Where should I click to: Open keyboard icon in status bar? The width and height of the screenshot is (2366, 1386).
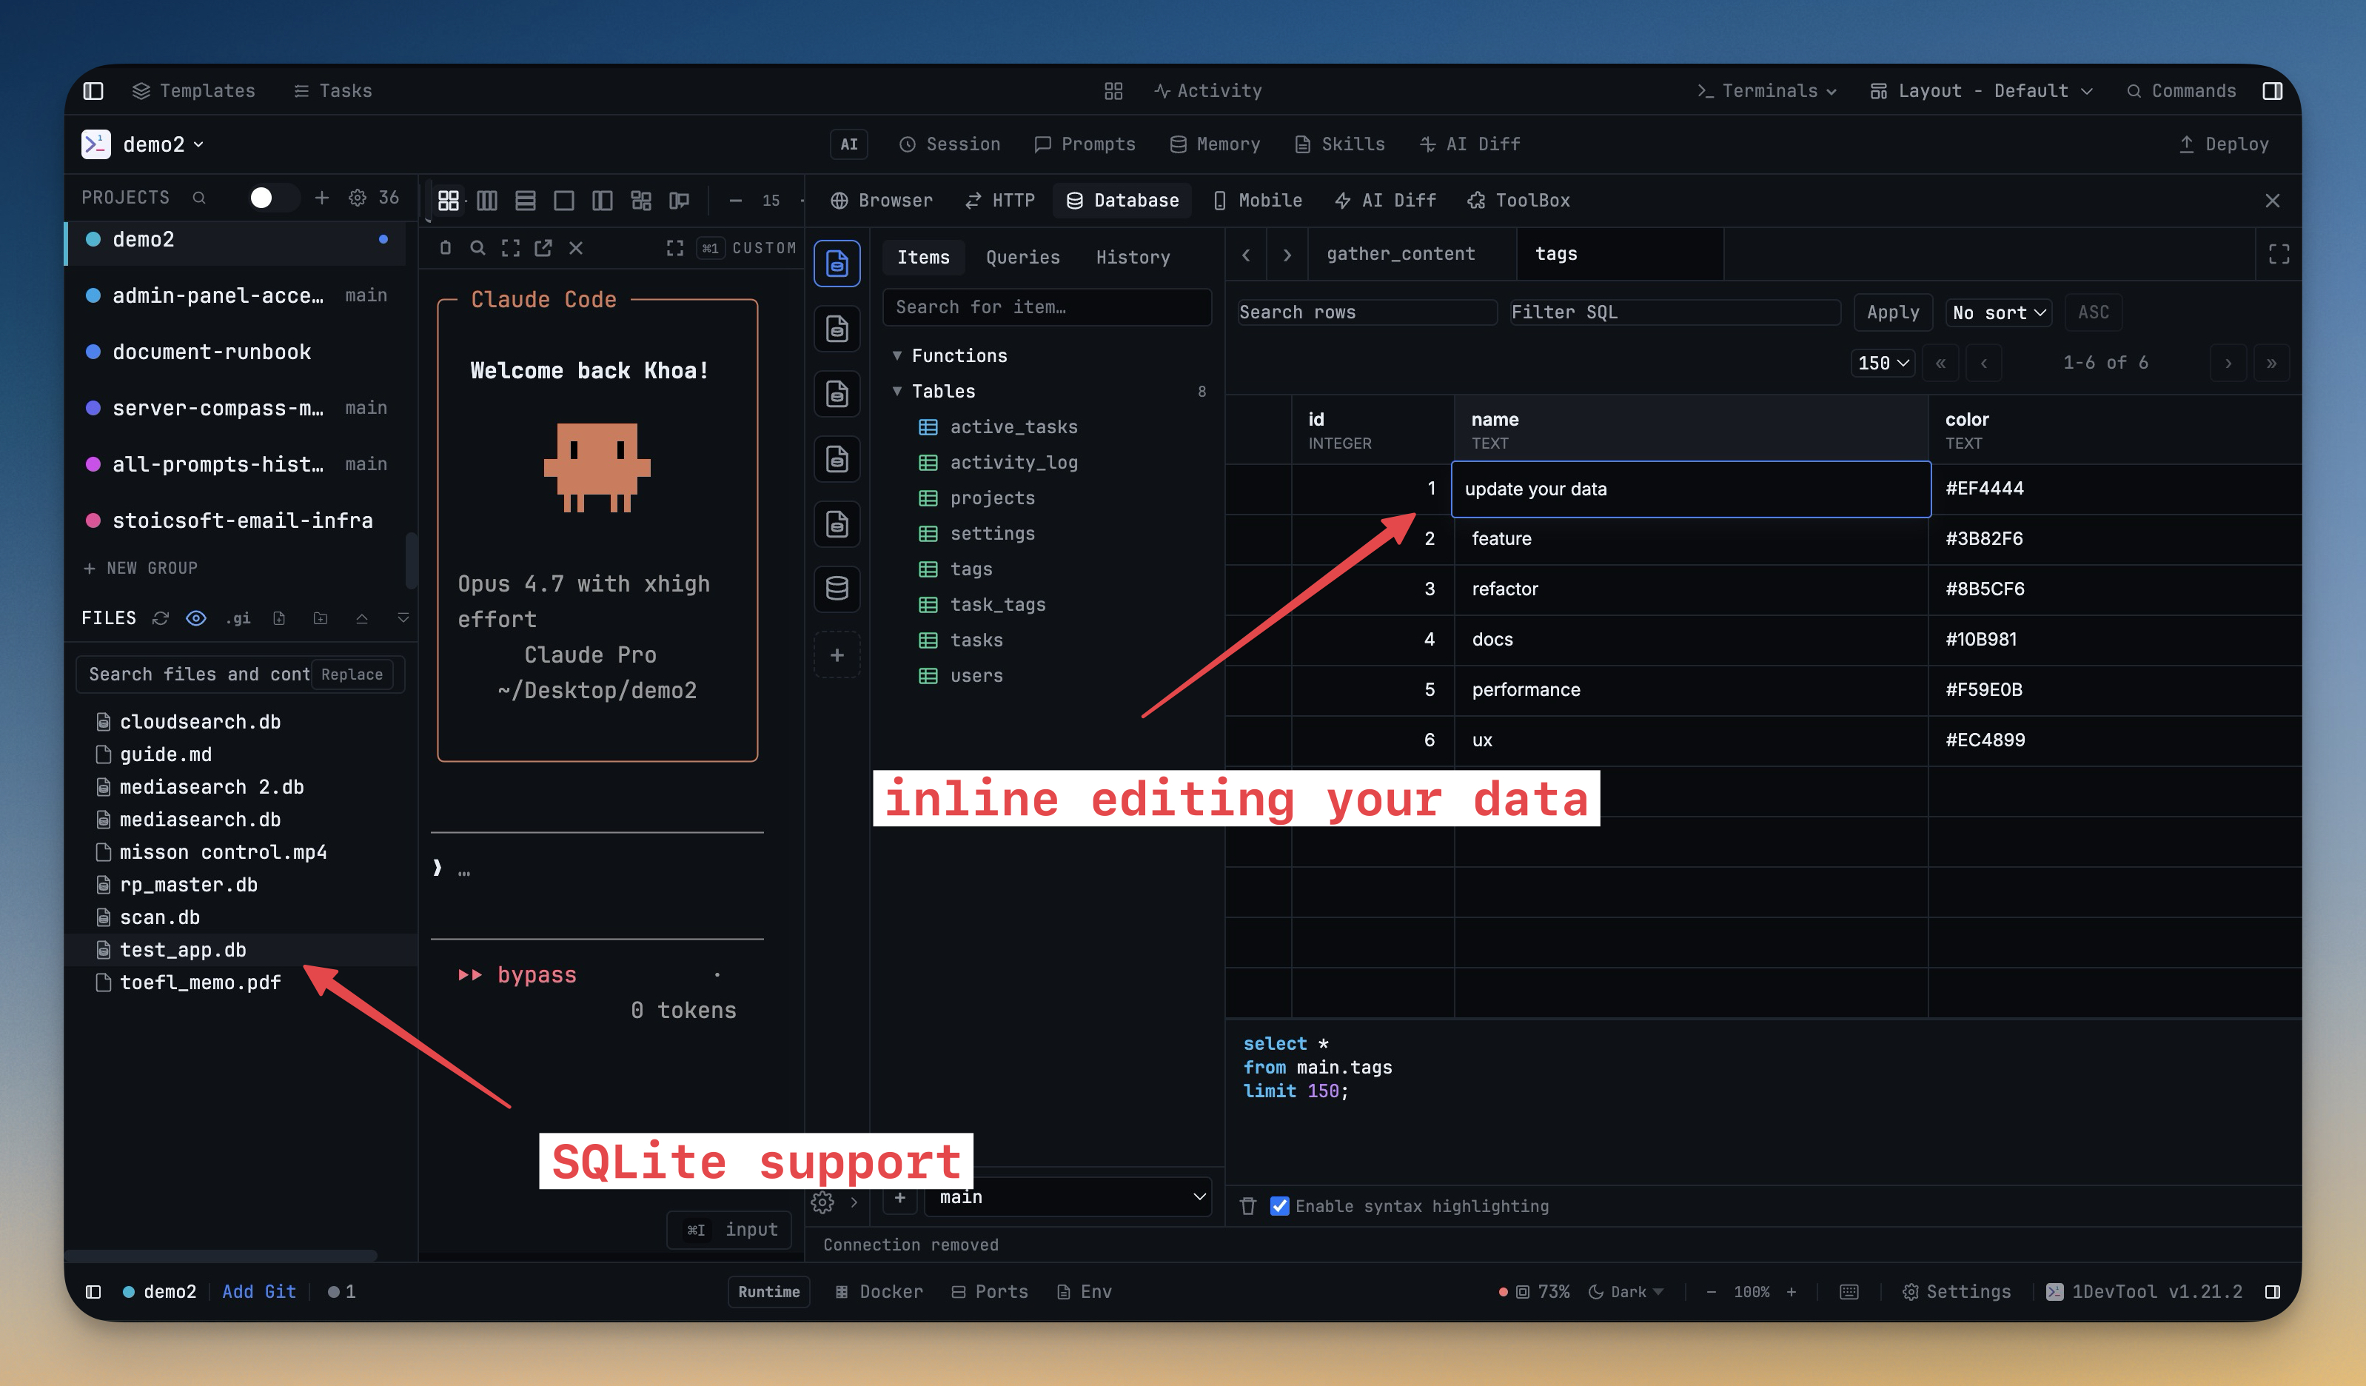click(1849, 1291)
